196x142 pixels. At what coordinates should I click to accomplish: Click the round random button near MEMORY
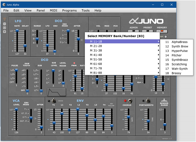[x=166, y=37]
